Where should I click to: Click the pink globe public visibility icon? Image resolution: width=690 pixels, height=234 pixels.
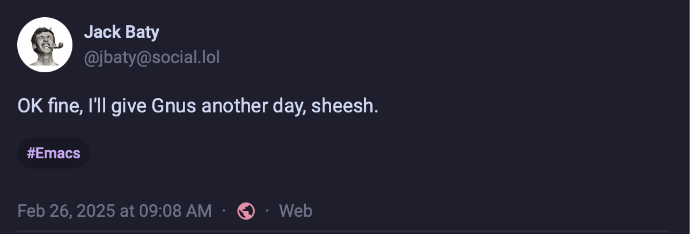(246, 211)
